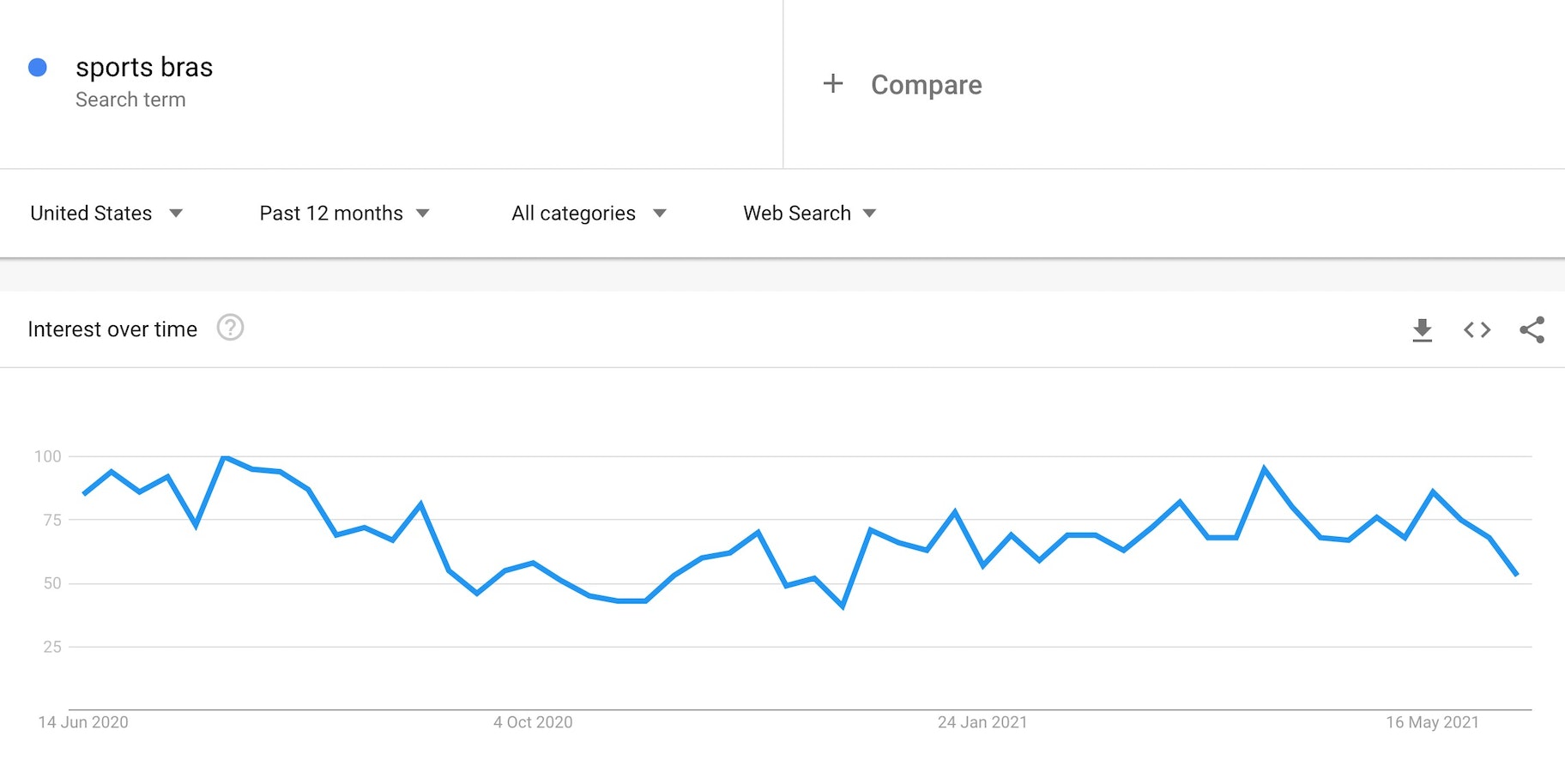Add a Compare search term

click(x=926, y=85)
